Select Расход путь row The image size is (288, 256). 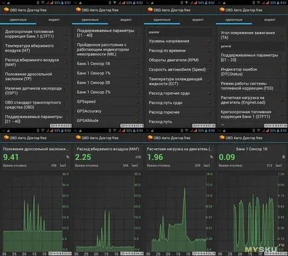tap(180, 121)
